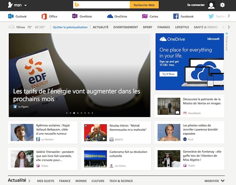
Task: Open settings with the gear icon
Action: pos(222,5)
